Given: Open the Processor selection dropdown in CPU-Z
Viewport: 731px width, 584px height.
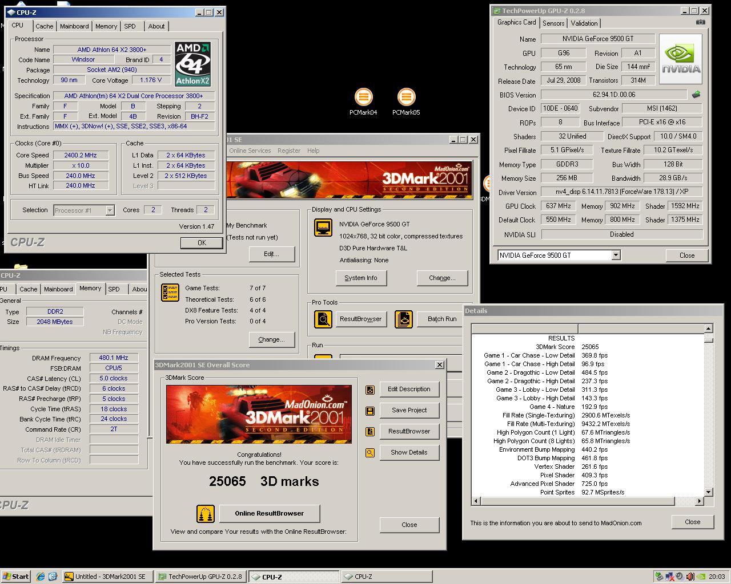Looking at the screenshot, I should (110, 210).
